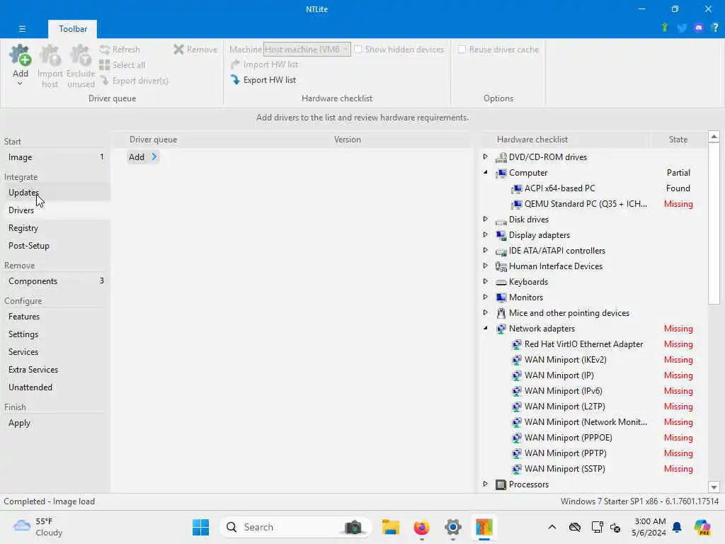
Task: Enable Show hidden devices checkbox
Action: 358,49
